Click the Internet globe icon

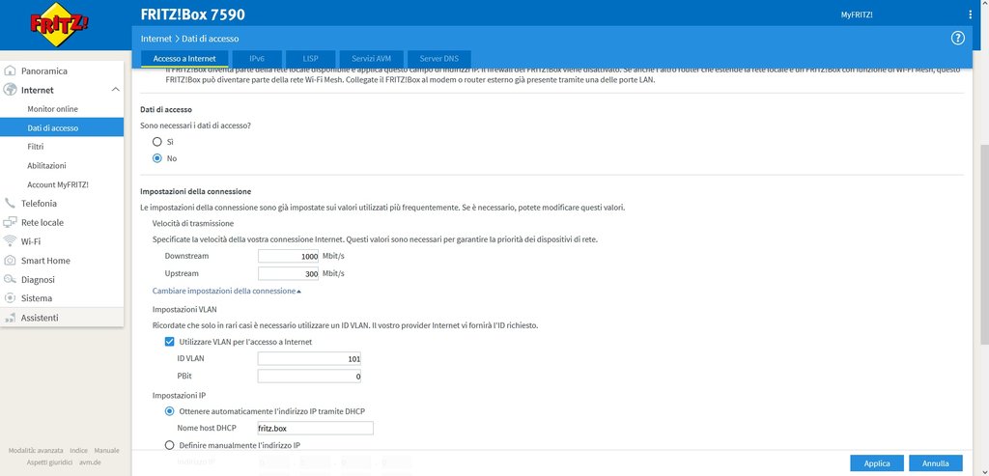pos(10,90)
